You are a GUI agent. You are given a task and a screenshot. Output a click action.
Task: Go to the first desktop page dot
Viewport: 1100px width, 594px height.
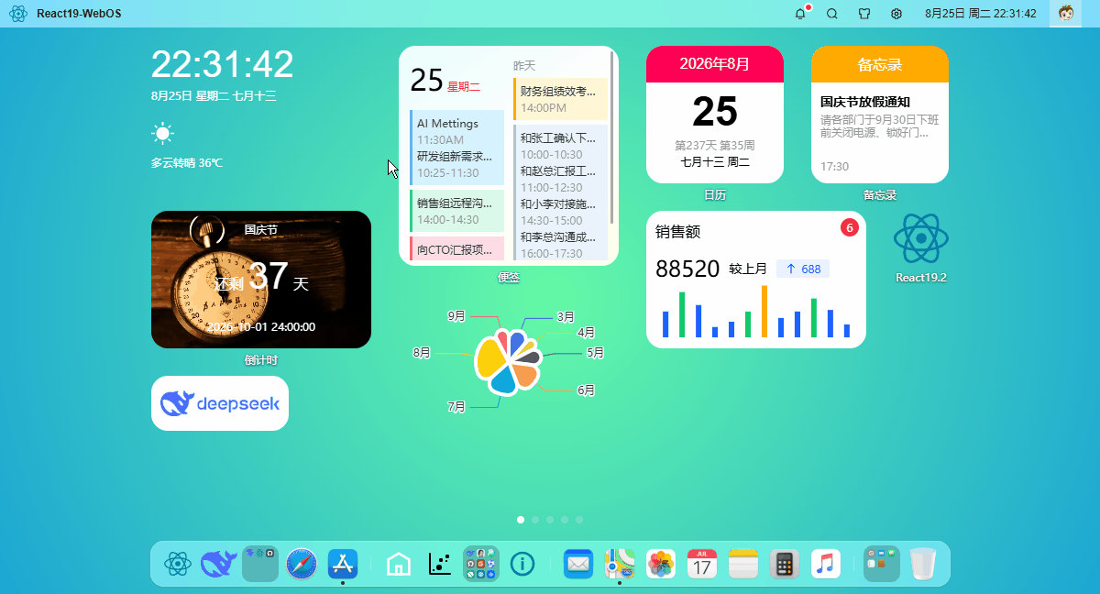point(521,520)
